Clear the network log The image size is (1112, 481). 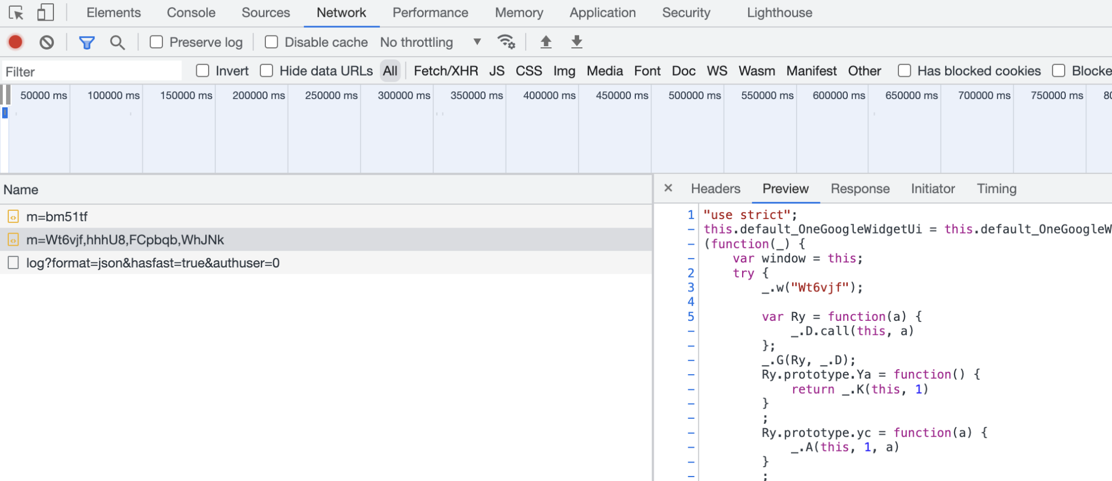pos(47,42)
